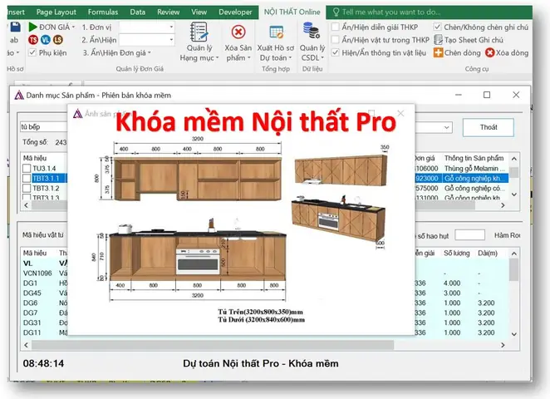
Task: Click the Xóa dòng red X icon
Action: pos(489,53)
